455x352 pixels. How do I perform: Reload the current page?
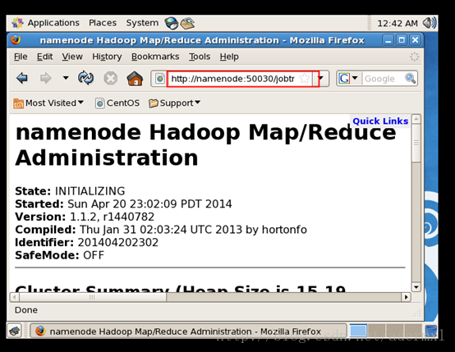coord(85,78)
